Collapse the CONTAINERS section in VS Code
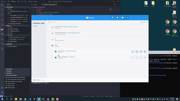This screenshot has width=180, height=101. pyautogui.click(x=17, y=7)
